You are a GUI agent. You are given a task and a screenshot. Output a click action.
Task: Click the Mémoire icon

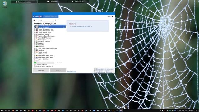(x=37, y=47)
